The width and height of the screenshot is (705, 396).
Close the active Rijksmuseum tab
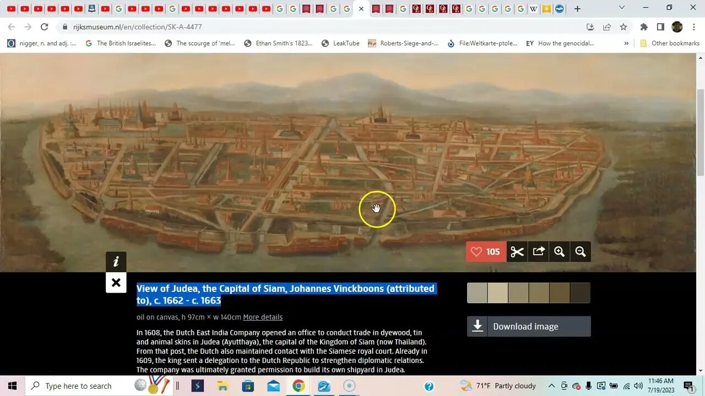[361, 9]
